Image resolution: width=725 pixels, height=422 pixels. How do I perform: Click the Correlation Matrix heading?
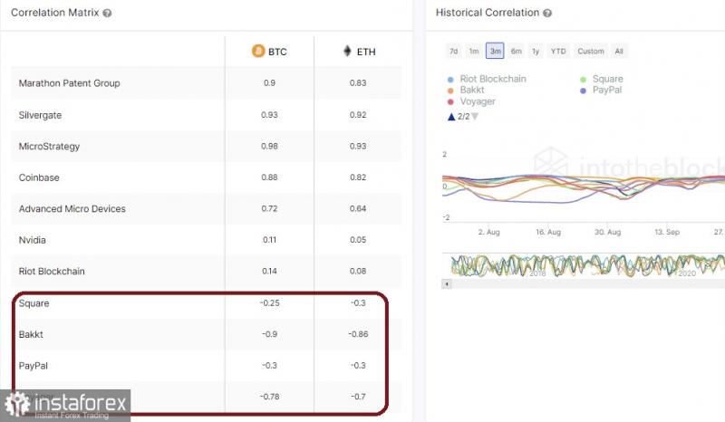click(55, 13)
